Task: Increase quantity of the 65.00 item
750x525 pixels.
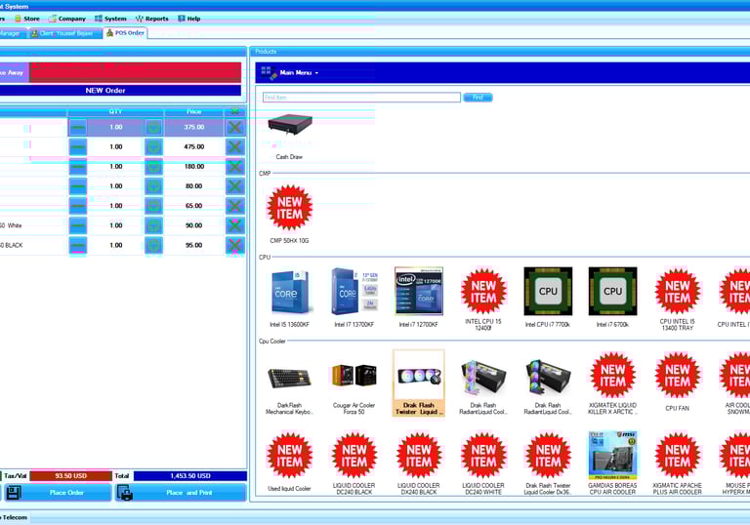Action: [153, 206]
